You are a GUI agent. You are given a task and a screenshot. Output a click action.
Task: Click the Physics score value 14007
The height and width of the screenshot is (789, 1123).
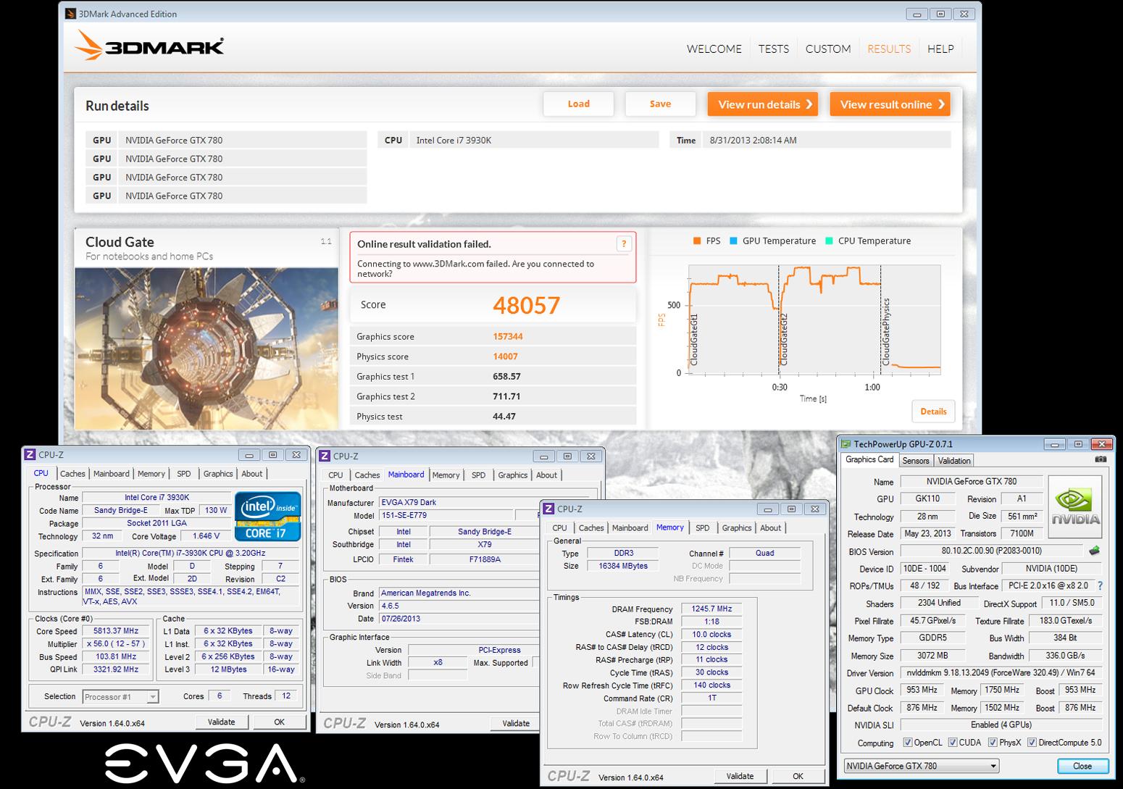tap(505, 356)
